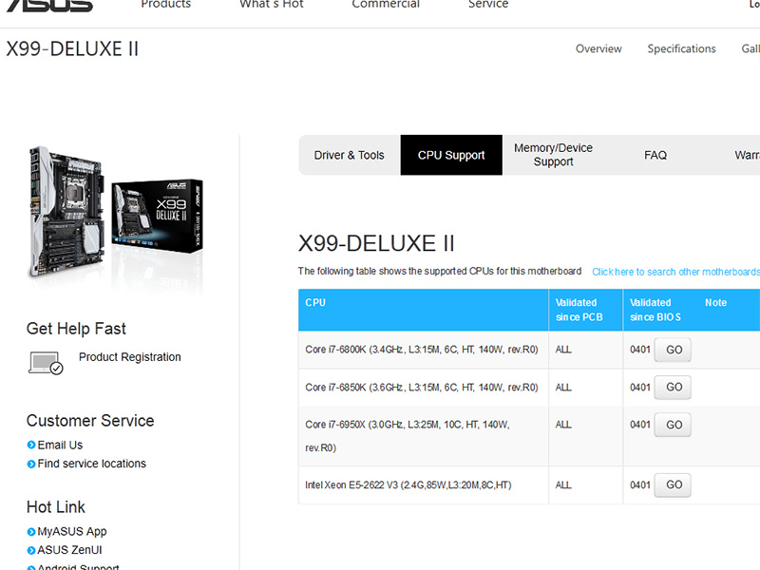This screenshot has height=570, width=760.
Task: Click the ASUS logo
Action: (x=49, y=5)
